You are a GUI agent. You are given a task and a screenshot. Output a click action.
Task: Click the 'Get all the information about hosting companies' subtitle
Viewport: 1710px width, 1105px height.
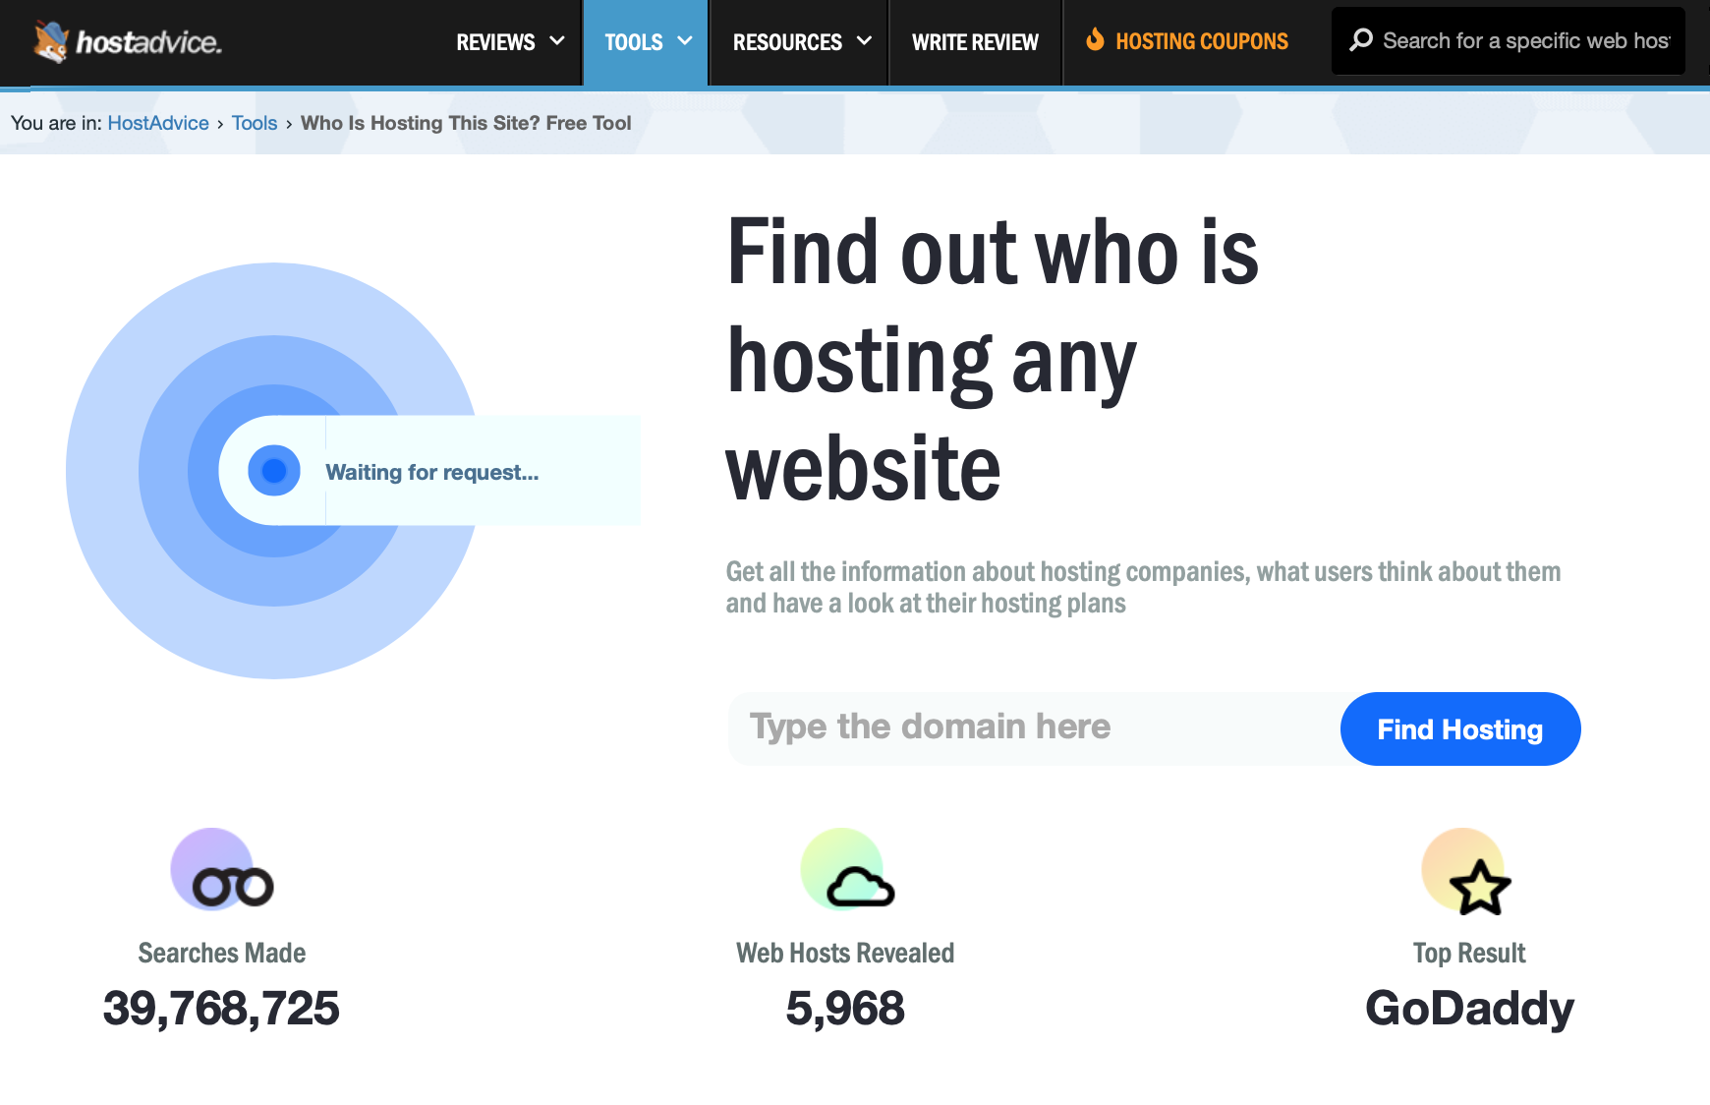[1143, 587]
